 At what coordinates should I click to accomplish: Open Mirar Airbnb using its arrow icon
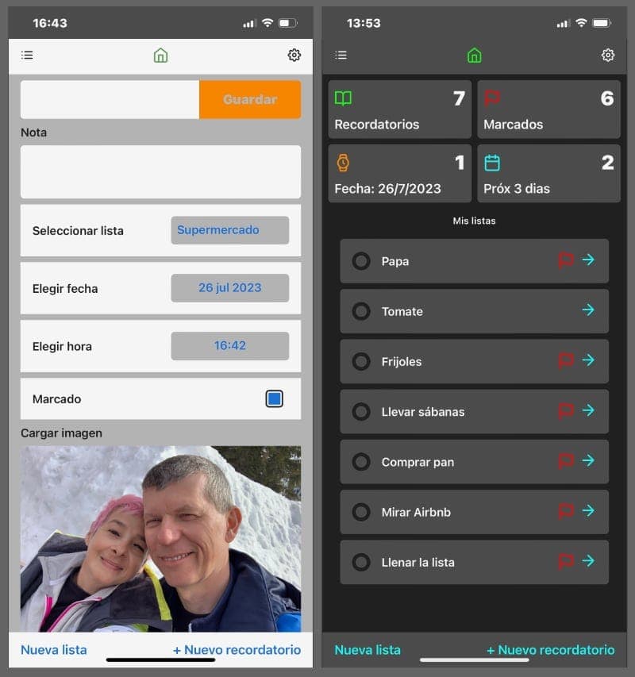pos(588,511)
